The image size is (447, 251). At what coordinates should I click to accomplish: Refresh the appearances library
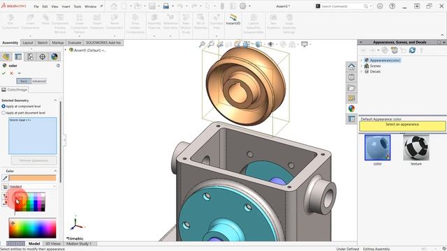[x=412, y=50]
